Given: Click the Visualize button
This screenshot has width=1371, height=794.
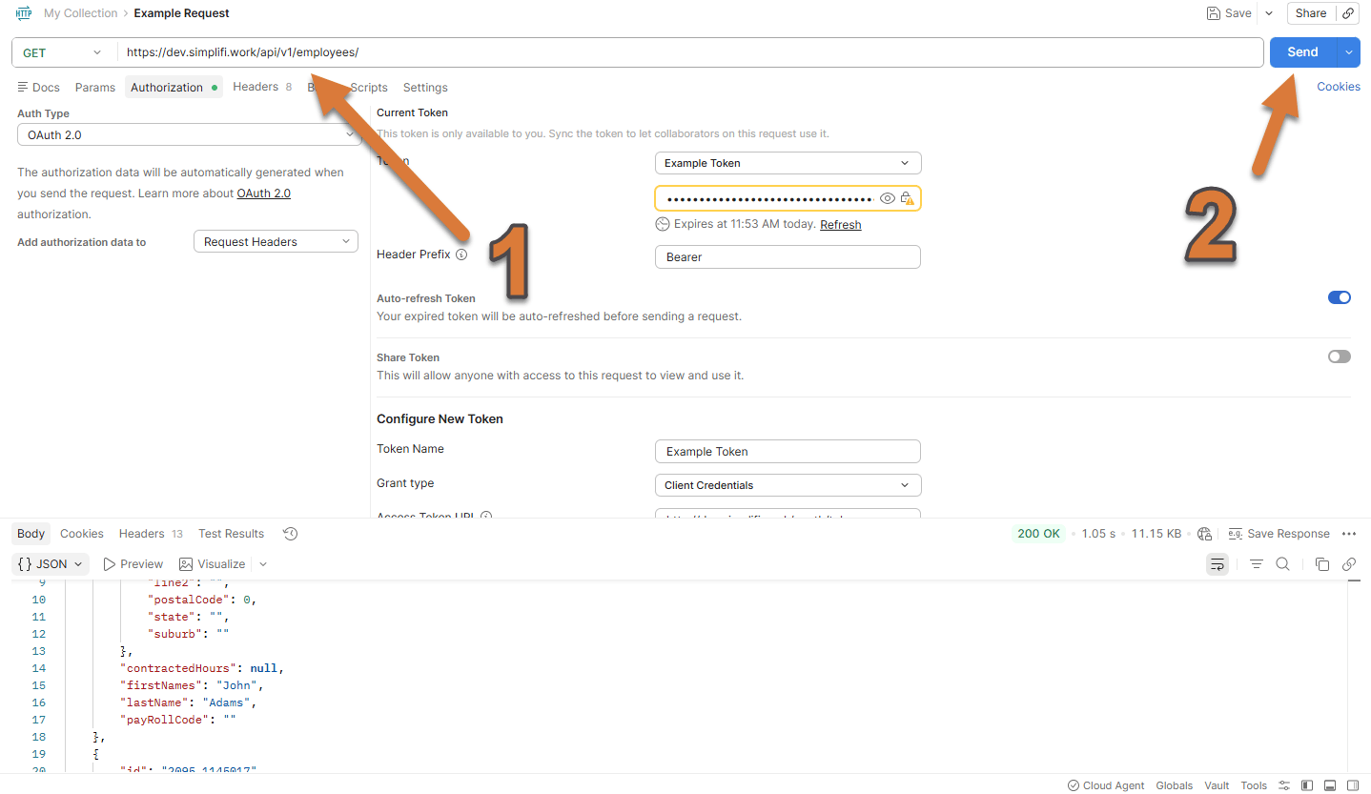Looking at the screenshot, I should [212, 564].
